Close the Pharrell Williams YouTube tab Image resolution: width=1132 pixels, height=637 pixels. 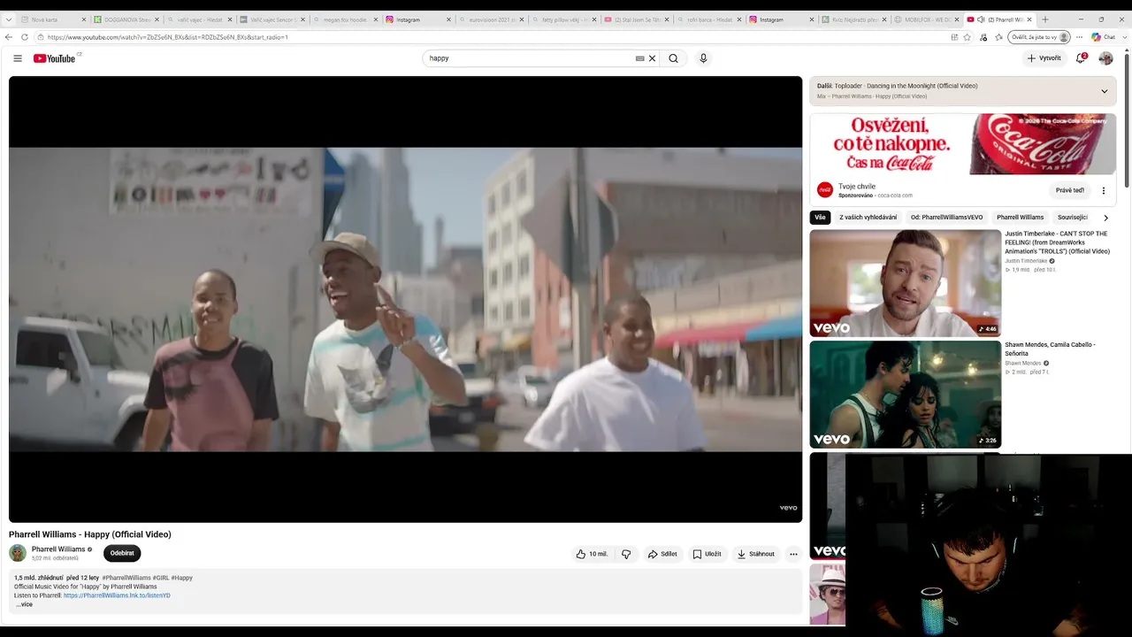click(1029, 19)
